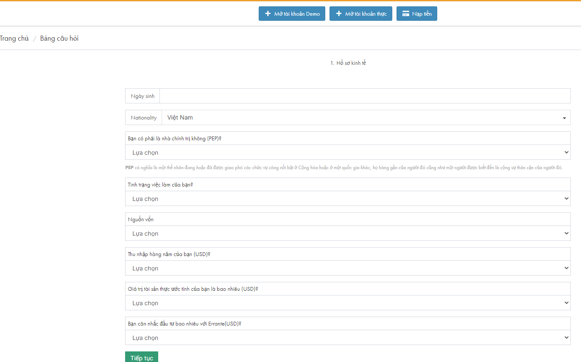Go to Trang chủ breadcrumb link
The height and width of the screenshot is (362, 581).
coord(14,39)
